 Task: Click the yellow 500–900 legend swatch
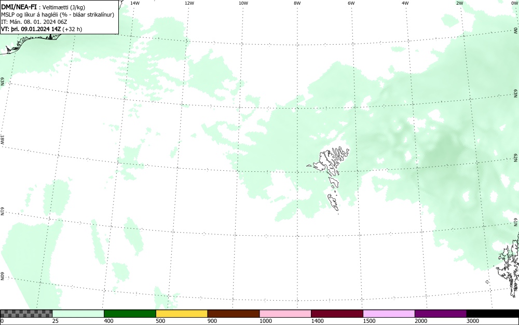pyautogui.click(x=182, y=314)
